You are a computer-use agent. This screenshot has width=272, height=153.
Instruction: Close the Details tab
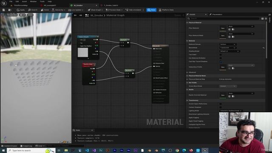click(206, 14)
